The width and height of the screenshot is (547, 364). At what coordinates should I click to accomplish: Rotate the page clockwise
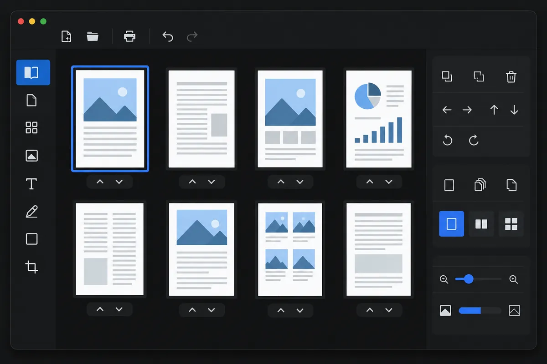[x=474, y=140]
